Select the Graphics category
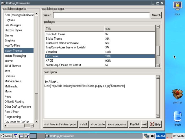The image size is (185, 139). 19,41
